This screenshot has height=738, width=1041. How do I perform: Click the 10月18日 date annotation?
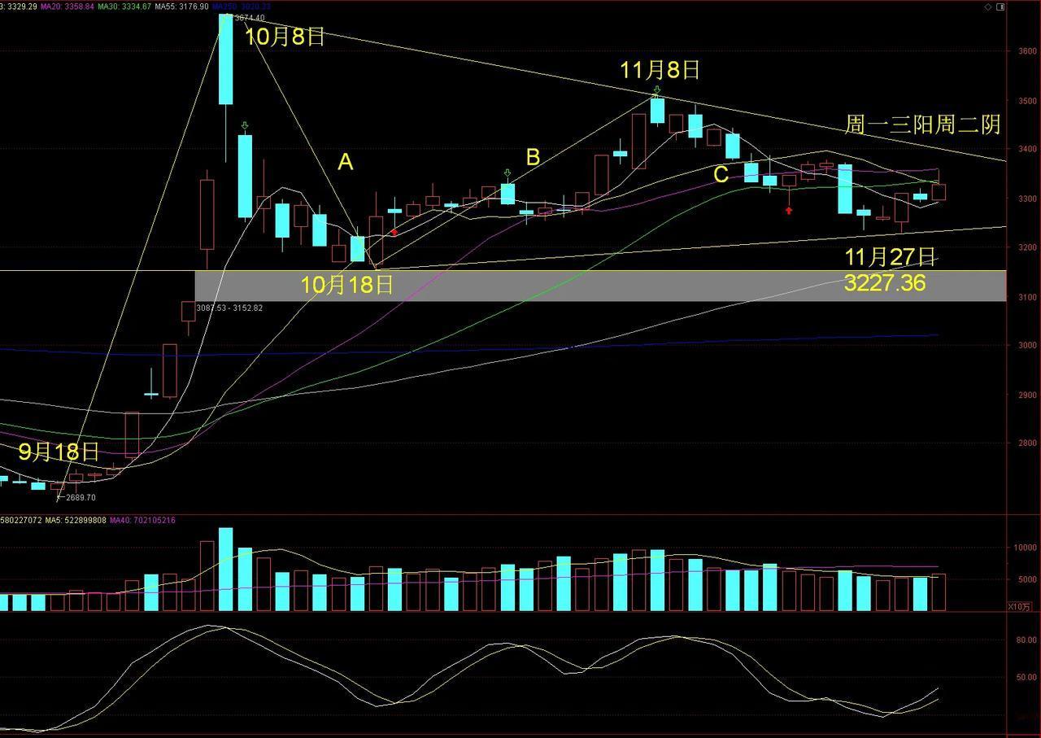tap(347, 285)
